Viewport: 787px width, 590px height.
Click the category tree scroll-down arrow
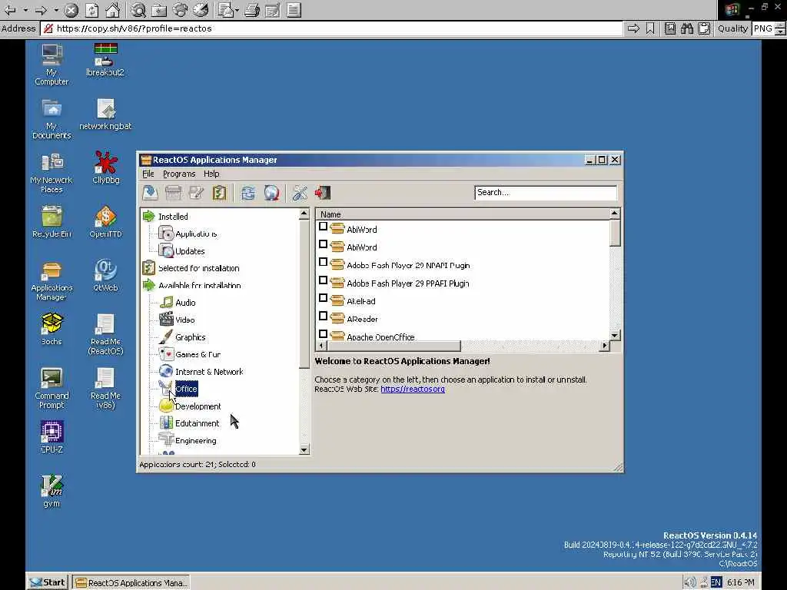(304, 450)
